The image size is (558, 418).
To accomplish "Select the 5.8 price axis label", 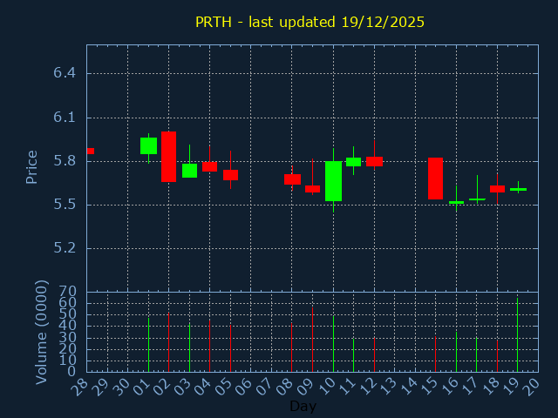I will [65, 161].
